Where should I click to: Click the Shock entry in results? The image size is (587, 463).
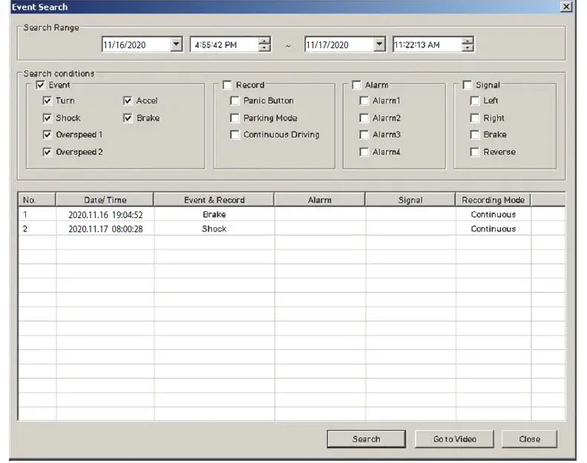click(214, 229)
